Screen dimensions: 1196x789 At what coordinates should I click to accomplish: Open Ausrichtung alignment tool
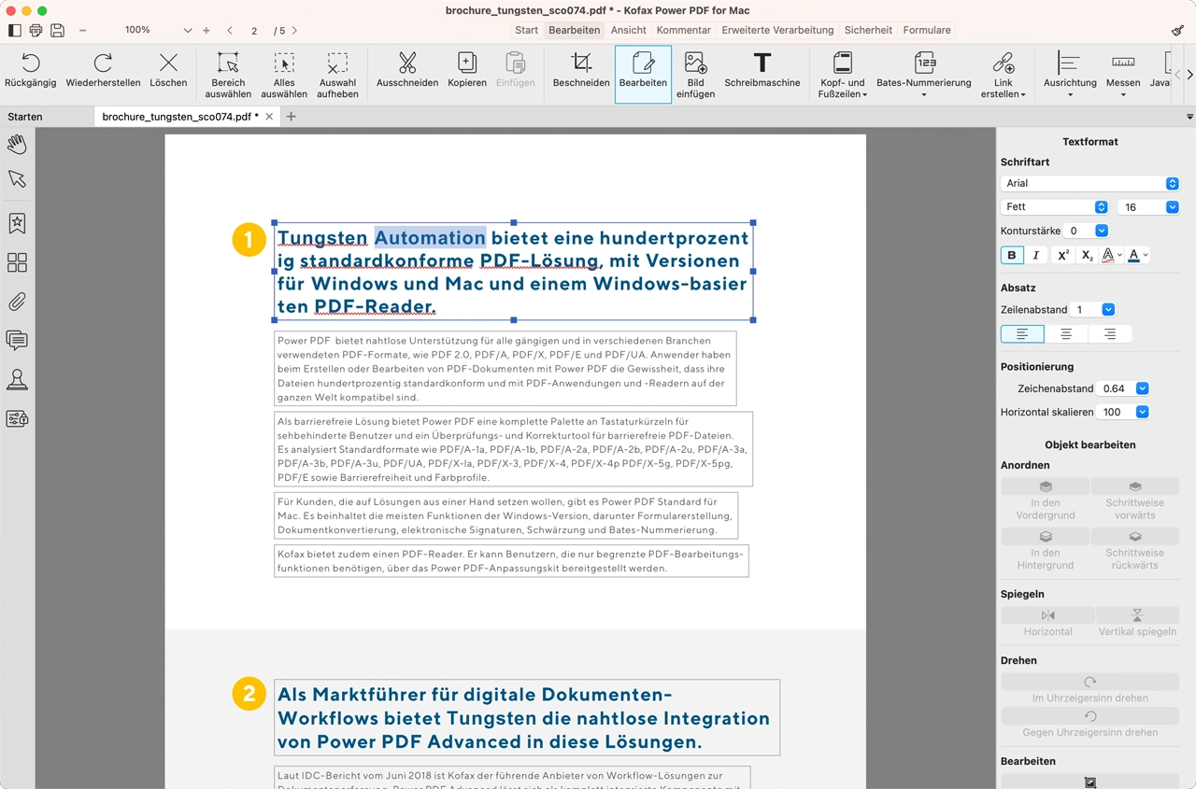coord(1070,73)
